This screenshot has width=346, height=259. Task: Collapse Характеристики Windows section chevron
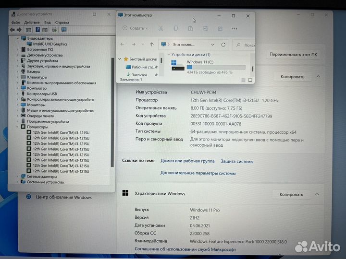click(x=317, y=194)
